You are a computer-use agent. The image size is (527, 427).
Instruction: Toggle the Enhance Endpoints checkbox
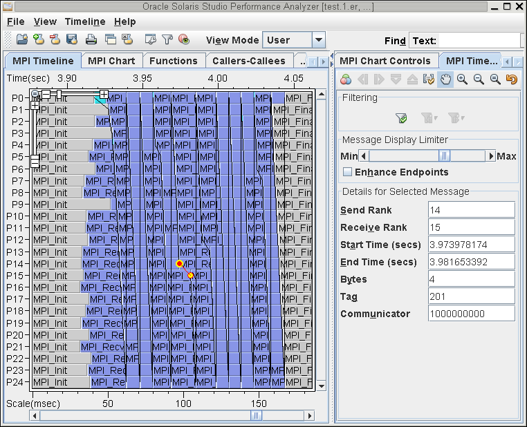pos(347,172)
